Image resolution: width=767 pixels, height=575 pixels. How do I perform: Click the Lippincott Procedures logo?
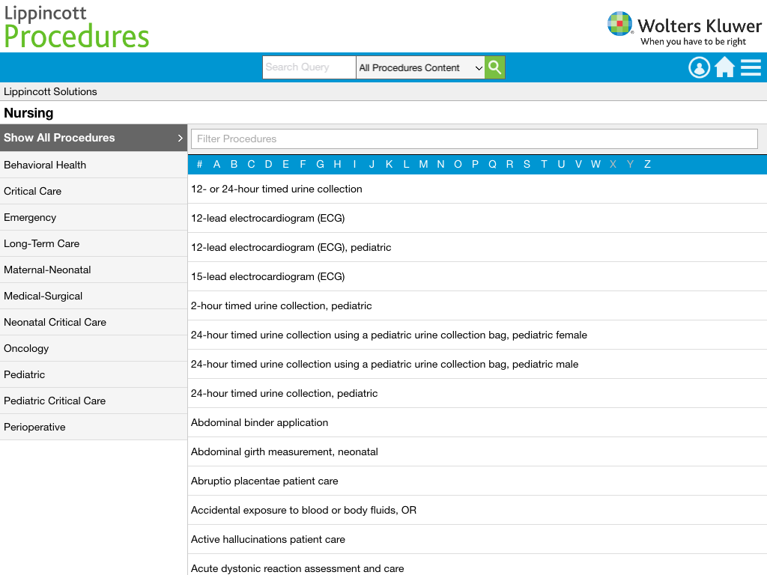click(76, 28)
